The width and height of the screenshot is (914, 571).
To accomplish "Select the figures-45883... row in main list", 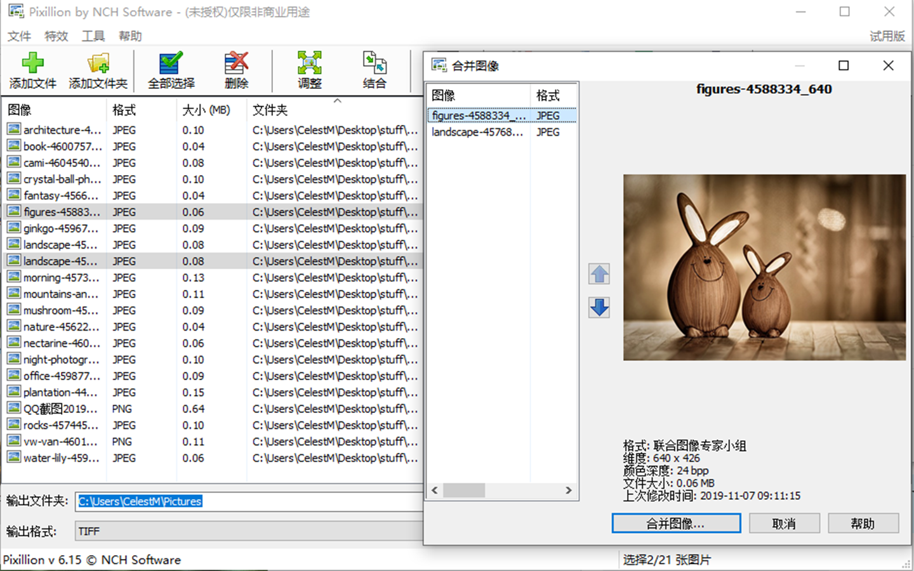I will click(212, 212).
